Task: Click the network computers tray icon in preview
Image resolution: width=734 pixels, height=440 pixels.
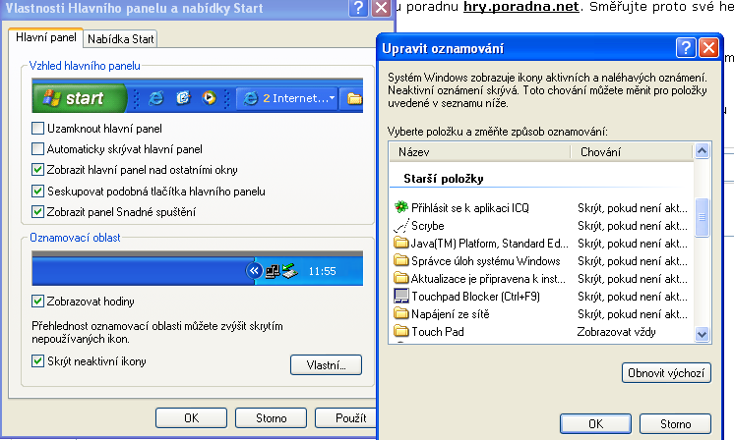Action: click(273, 271)
